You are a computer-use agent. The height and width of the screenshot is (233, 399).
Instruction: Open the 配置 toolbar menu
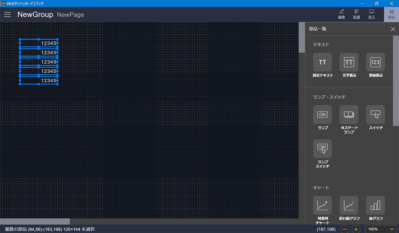357,14
